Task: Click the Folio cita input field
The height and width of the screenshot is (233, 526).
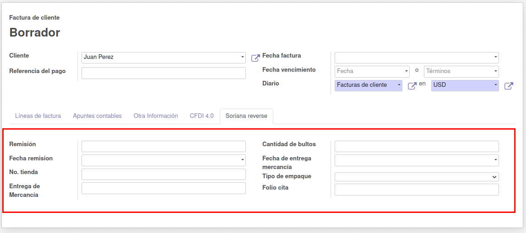Action: tap(417, 190)
